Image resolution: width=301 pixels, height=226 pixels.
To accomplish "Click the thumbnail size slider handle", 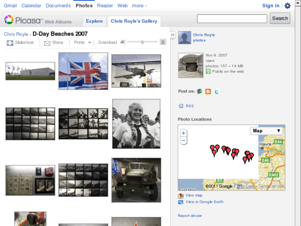I will coord(142,42).
